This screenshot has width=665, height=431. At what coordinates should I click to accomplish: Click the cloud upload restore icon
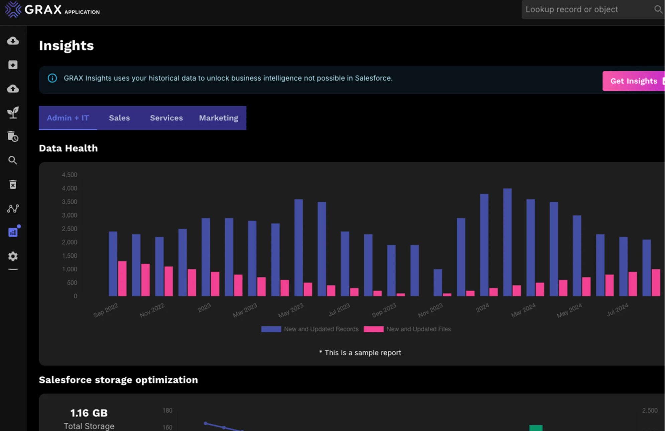tap(13, 89)
